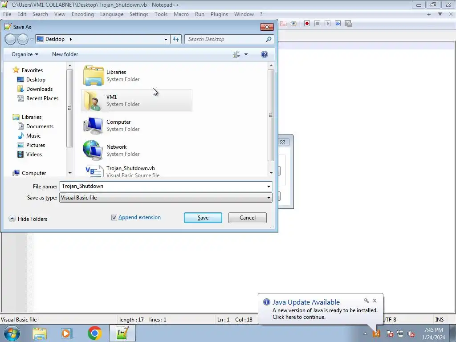This screenshot has width=456, height=342.
Task: Click the Save Recorded Macro icon
Action: pyautogui.click(x=348, y=24)
